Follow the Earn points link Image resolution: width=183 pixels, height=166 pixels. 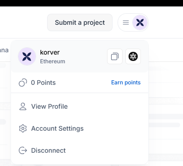tap(126, 83)
